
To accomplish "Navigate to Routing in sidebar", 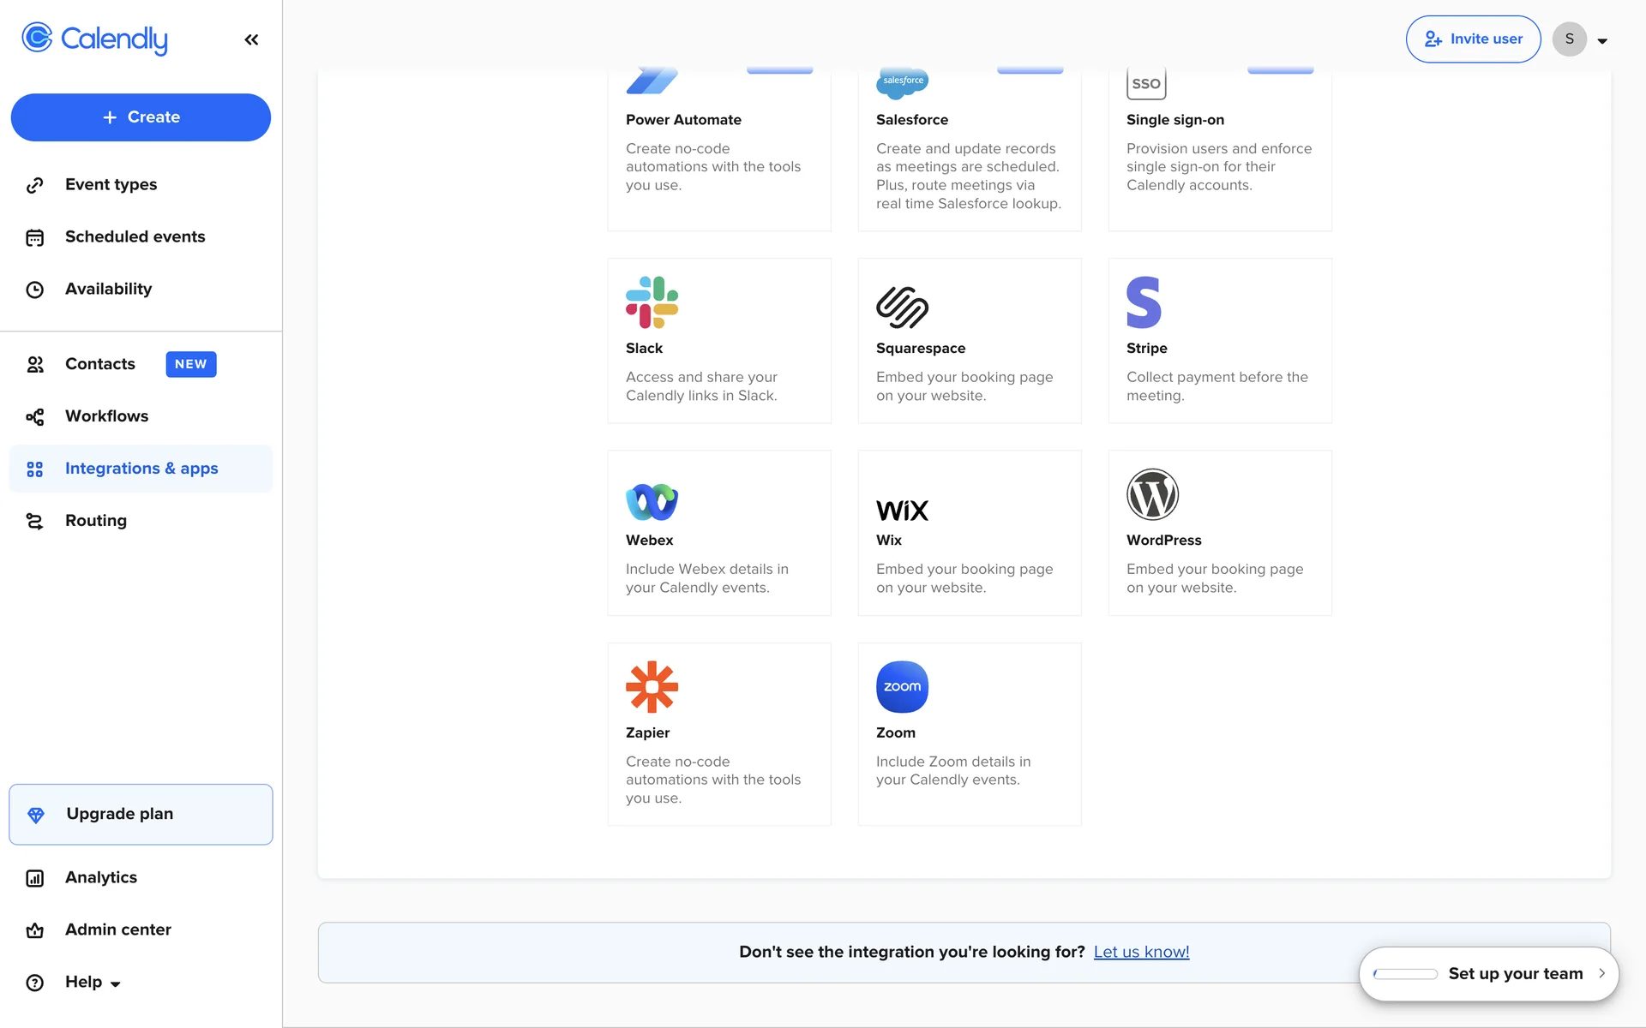I will click(x=95, y=520).
